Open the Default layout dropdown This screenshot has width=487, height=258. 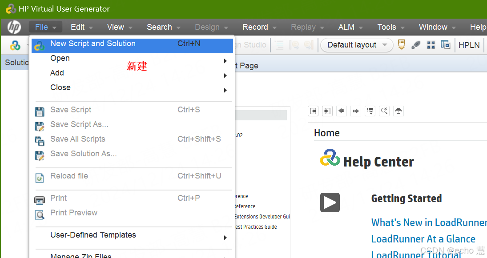pyautogui.click(x=357, y=45)
